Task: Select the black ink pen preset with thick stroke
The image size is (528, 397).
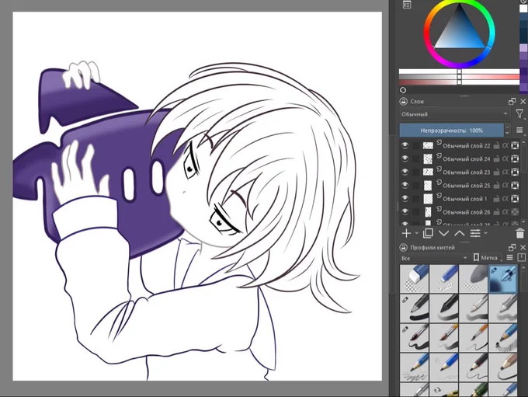Action: coord(415,308)
